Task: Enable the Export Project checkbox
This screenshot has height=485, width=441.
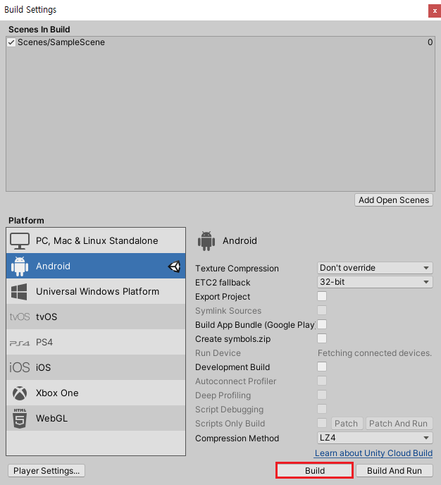Action: [x=322, y=296]
